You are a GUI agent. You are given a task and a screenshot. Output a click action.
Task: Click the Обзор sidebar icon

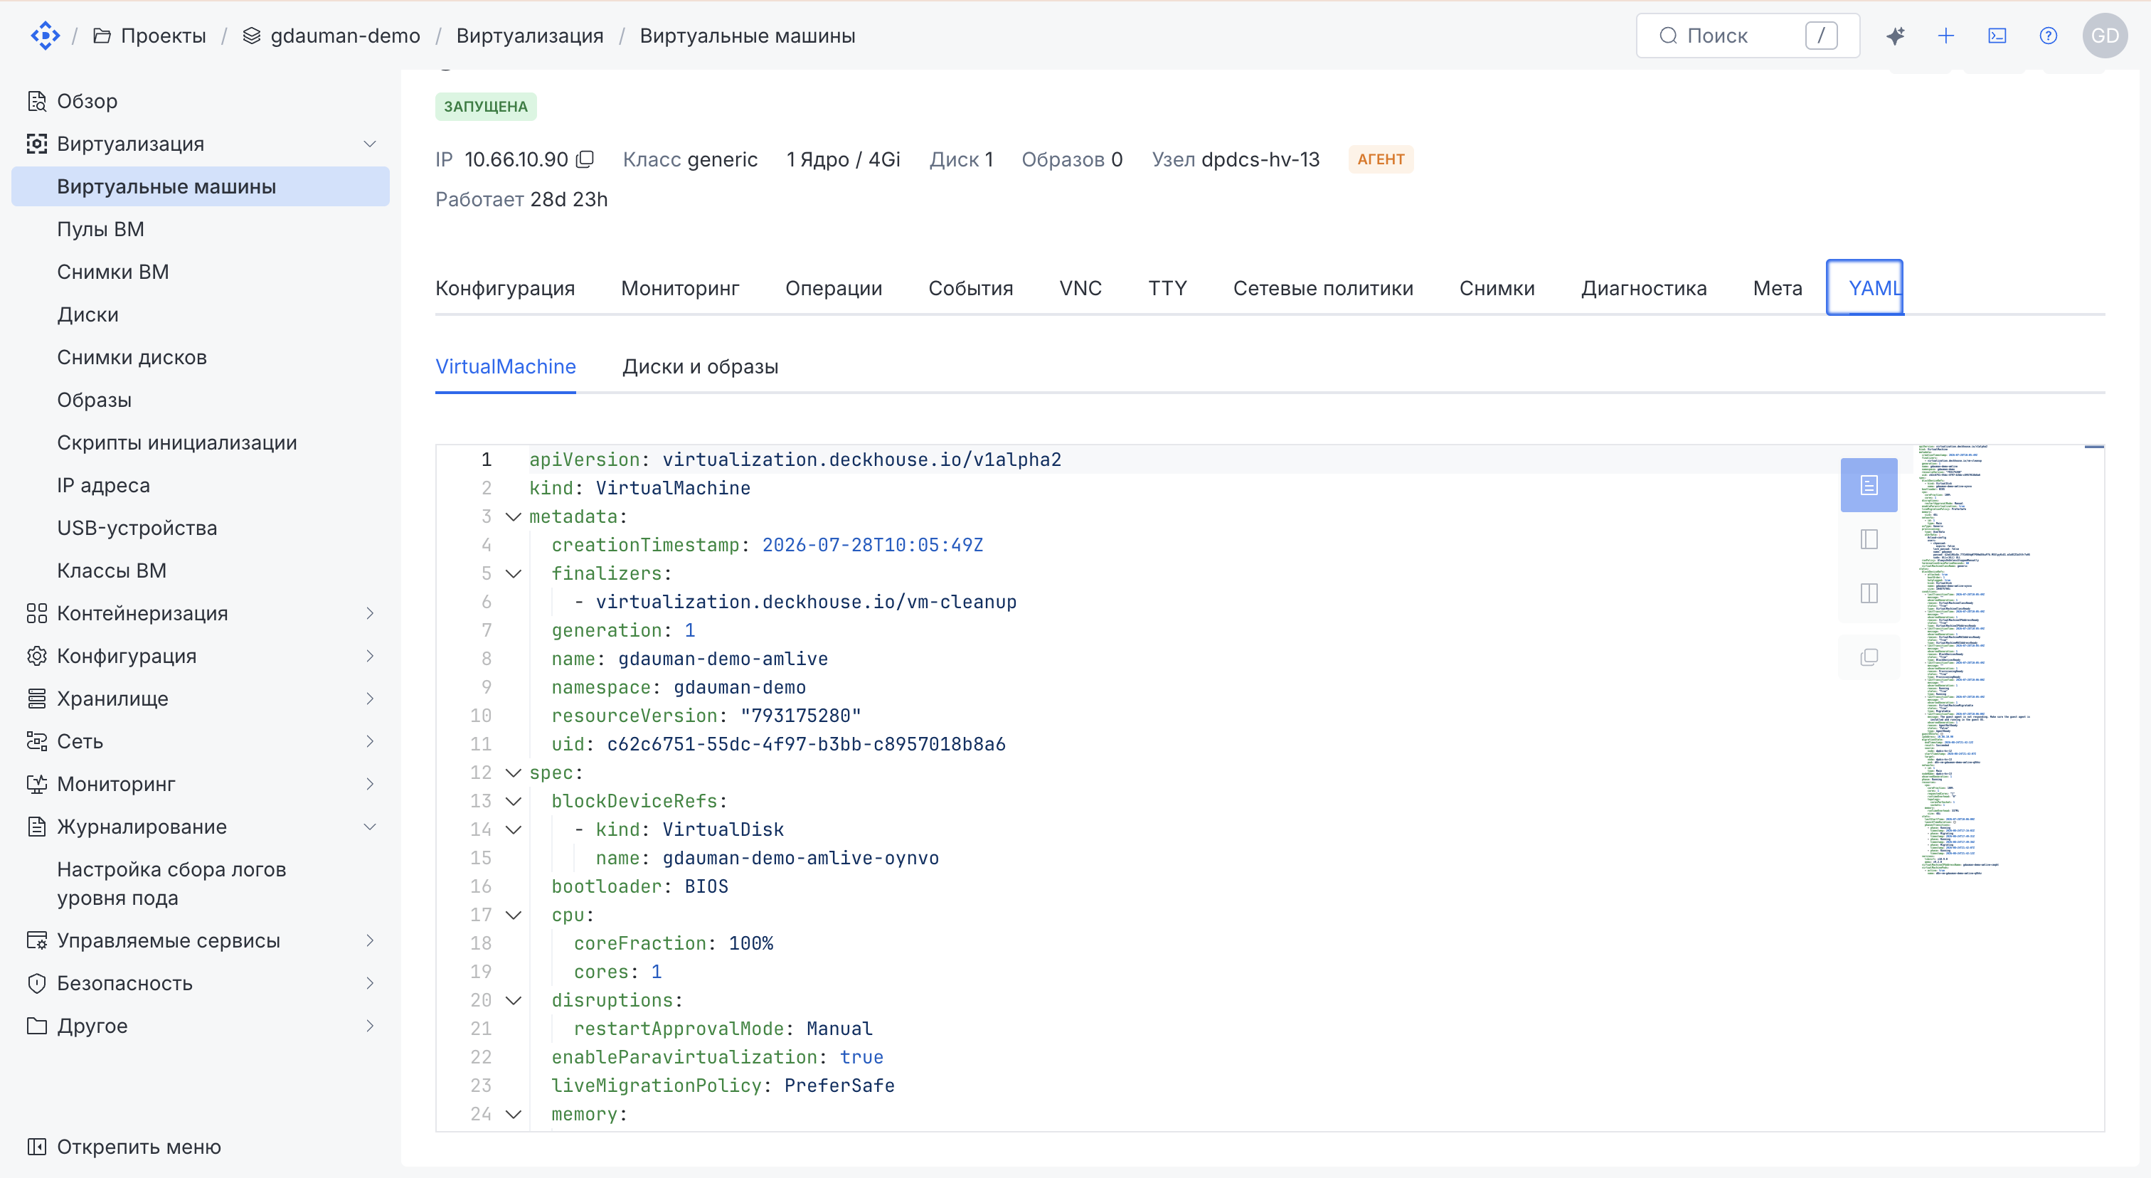[x=37, y=101]
